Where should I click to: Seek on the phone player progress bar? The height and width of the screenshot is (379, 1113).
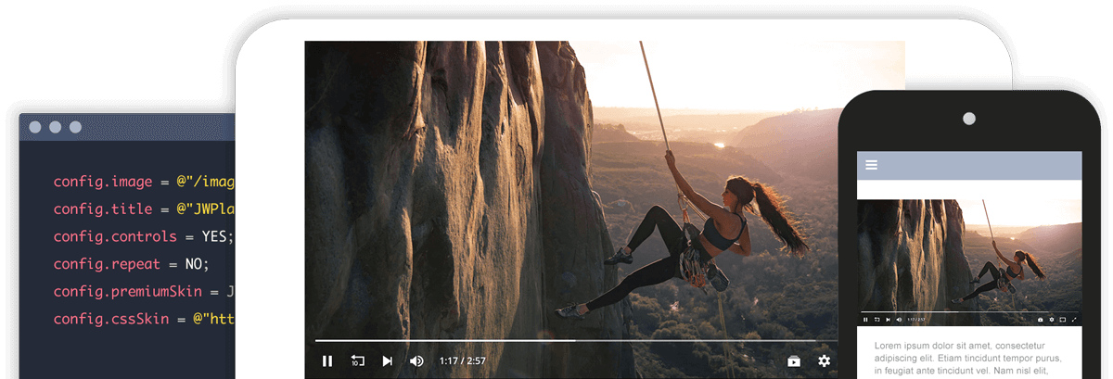(969, 311)
